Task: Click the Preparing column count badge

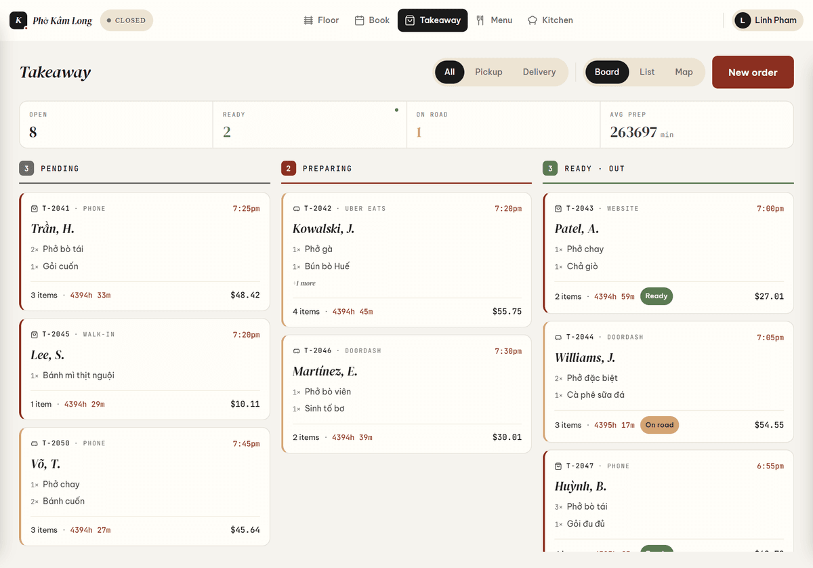Action: point(289,168)
